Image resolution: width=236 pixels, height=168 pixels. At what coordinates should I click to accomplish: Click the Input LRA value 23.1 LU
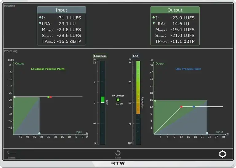[x=67, y=24]
